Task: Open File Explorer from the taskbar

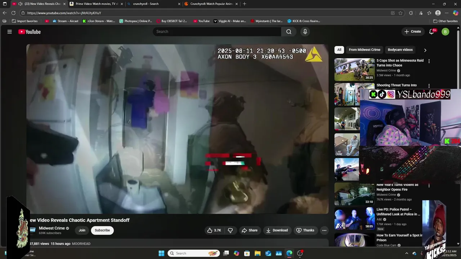Action: 258,253
